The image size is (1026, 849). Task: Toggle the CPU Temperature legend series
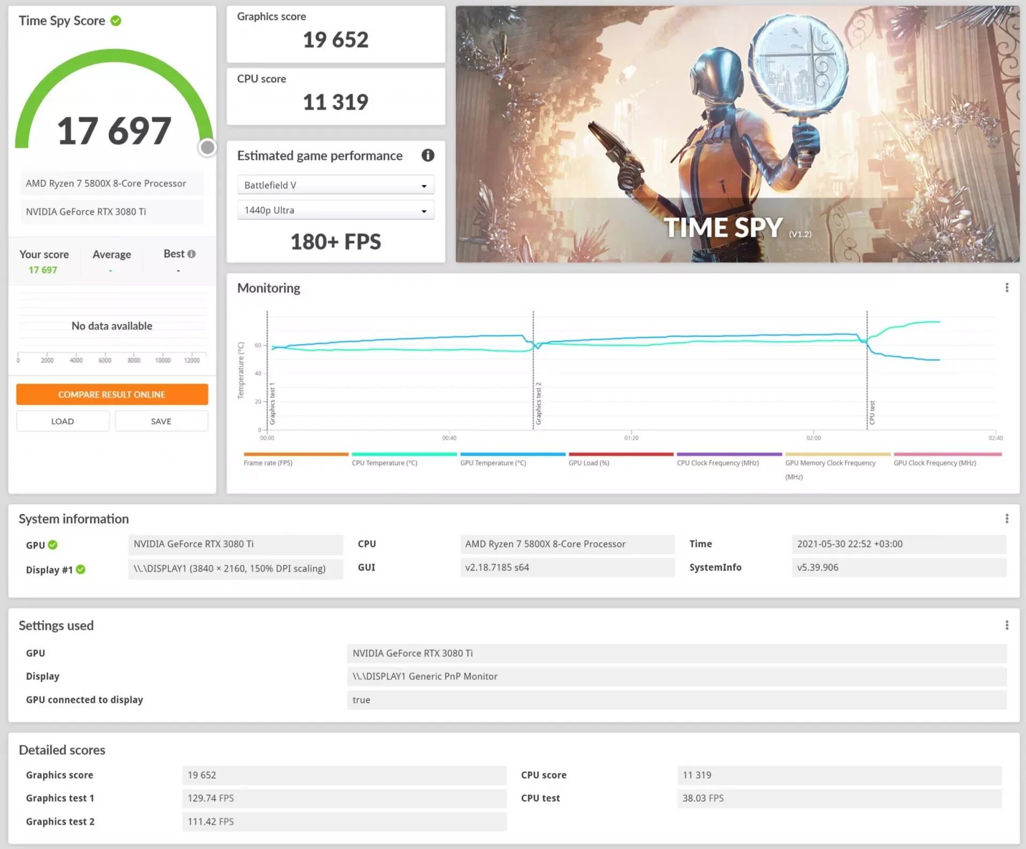(x=384, y=463)
